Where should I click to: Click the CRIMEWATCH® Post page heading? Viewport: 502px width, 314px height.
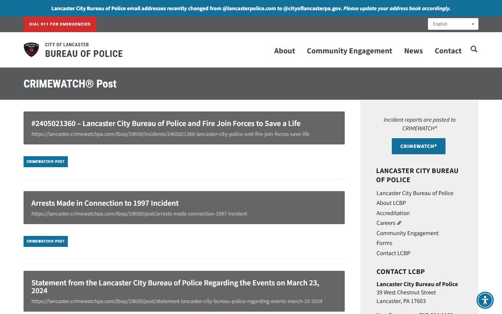pos(70,84)
